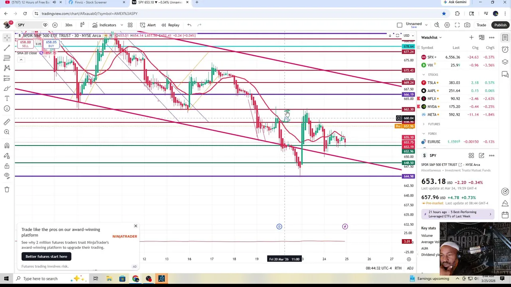Screen dimensions: 511x287
Task: Enter fullscreen mode on the chart
Action: click(457, 25)
